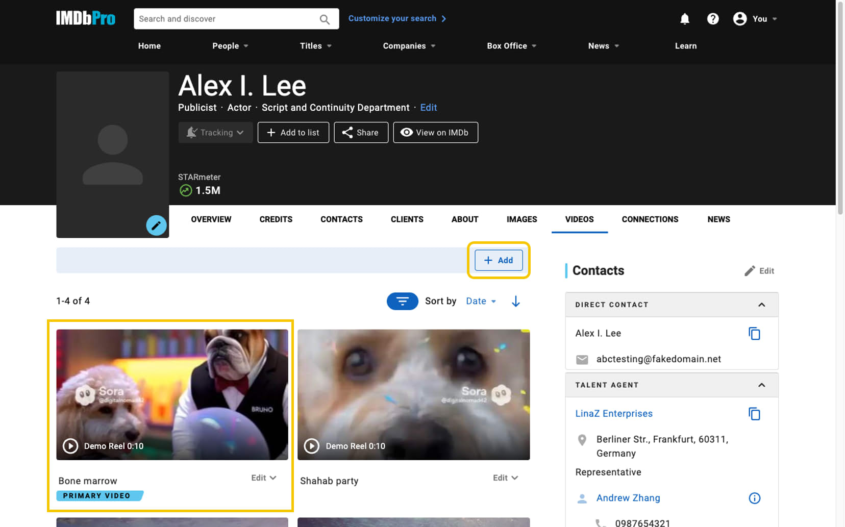Reverse sort order with the down arrow

516,301
